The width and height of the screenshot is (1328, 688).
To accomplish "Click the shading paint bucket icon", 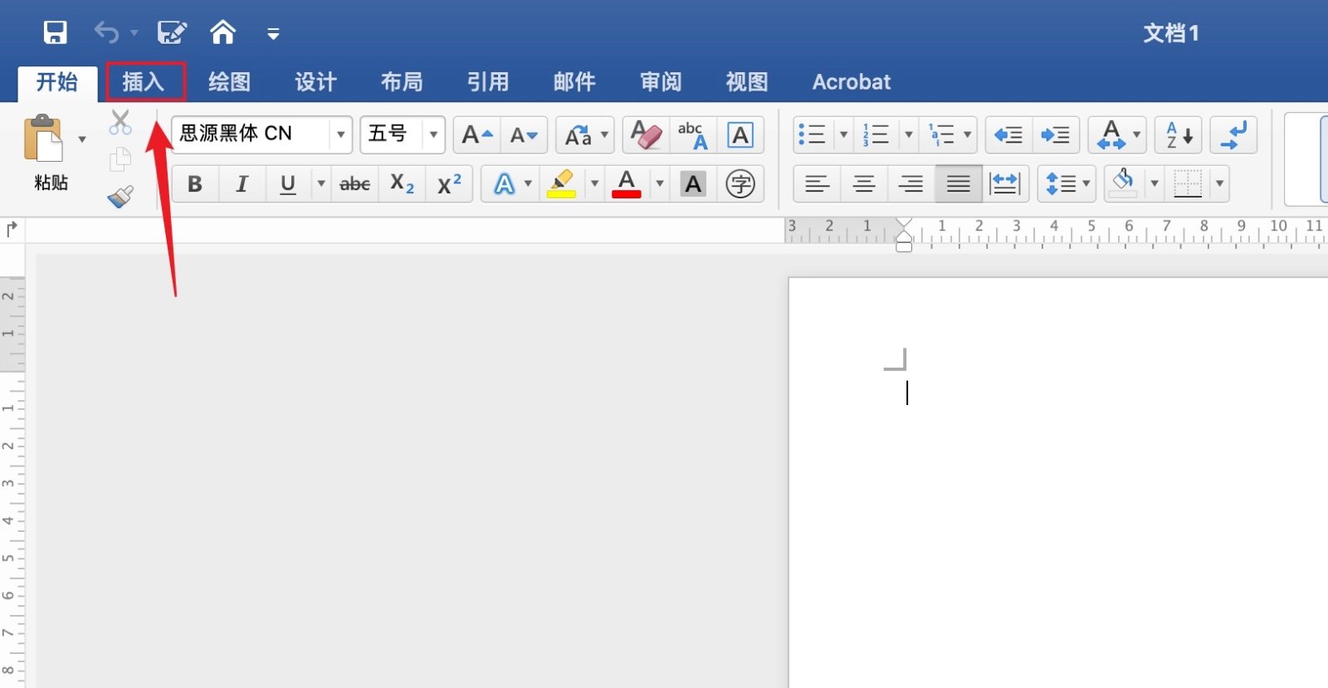I will pos(1124,183).
